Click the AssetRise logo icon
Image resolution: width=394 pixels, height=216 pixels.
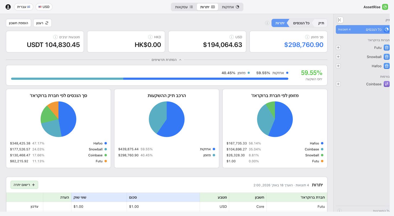click(385, 7)
